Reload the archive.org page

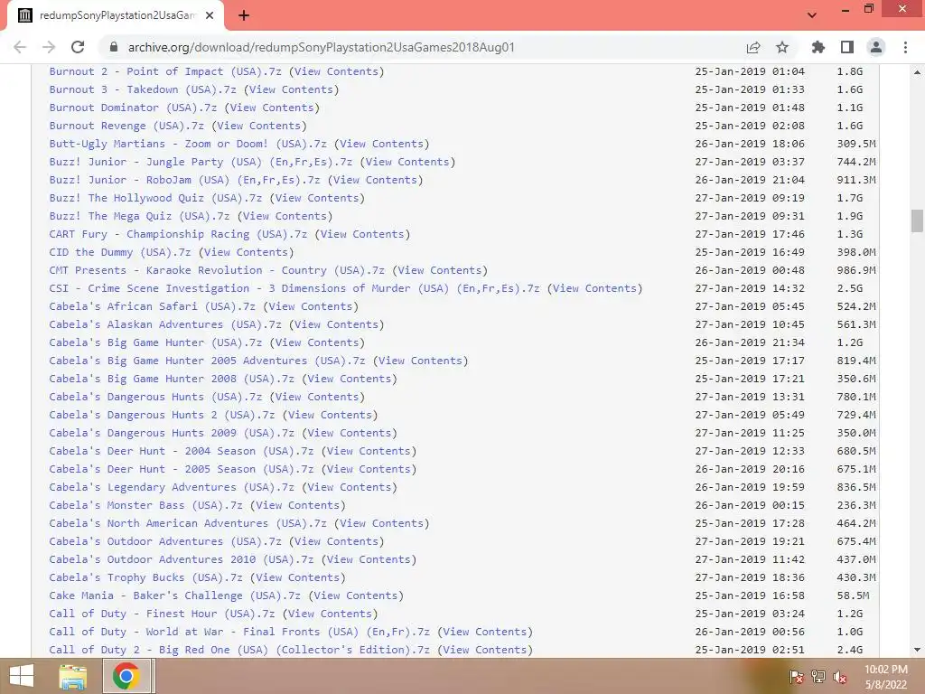point(78,47)
